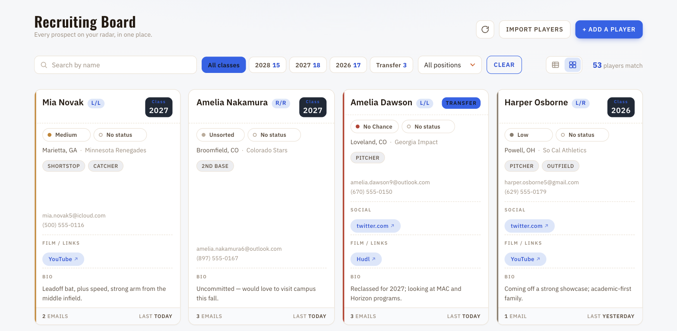Click the Import Players button

click(x=535, y=29)
